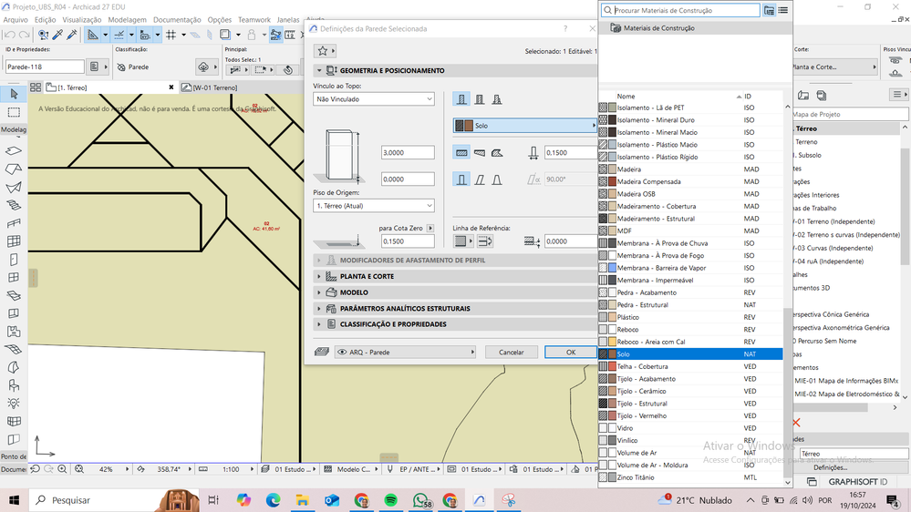The width and height of the screenshot is (911, 512).
Task: Click the Pick Up Parameters eyedropper icon
Action: coord(57,36)
